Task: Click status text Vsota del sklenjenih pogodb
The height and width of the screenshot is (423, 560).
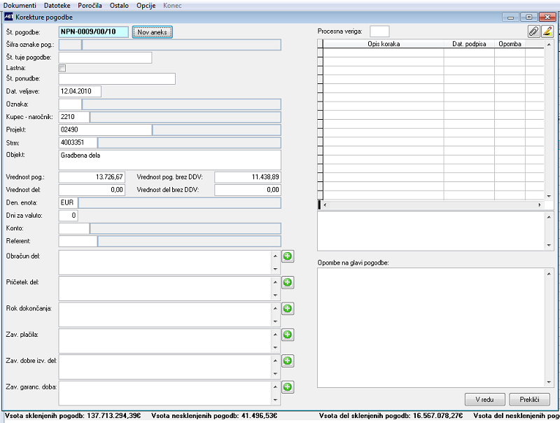Action: pos(391,416)
